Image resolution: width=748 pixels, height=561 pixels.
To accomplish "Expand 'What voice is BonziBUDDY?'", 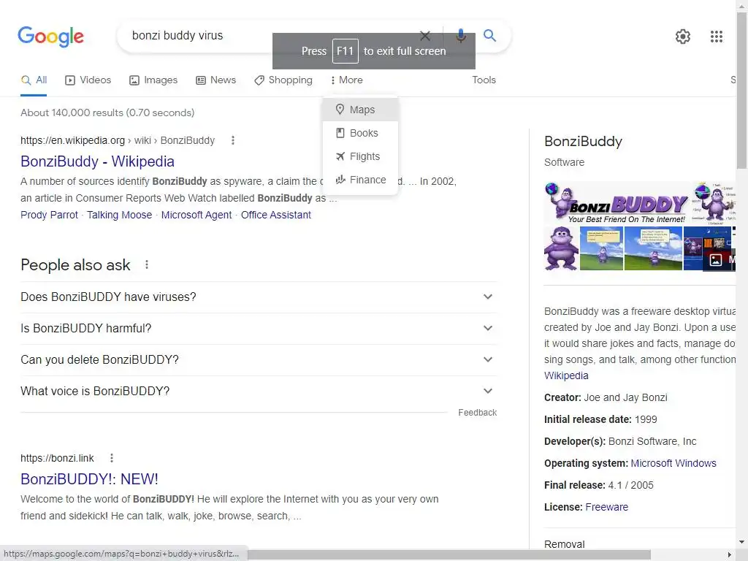I will (x=259, y=392).
